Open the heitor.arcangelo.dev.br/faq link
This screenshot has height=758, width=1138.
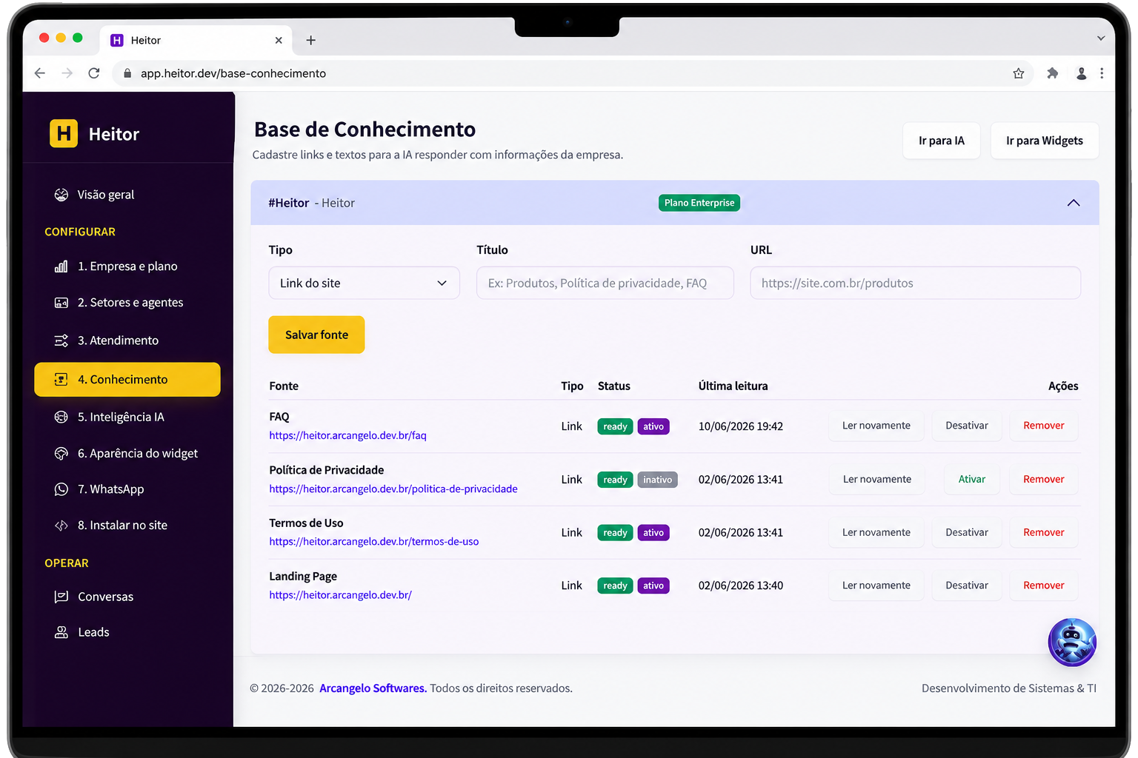click(x=347, y=435)
